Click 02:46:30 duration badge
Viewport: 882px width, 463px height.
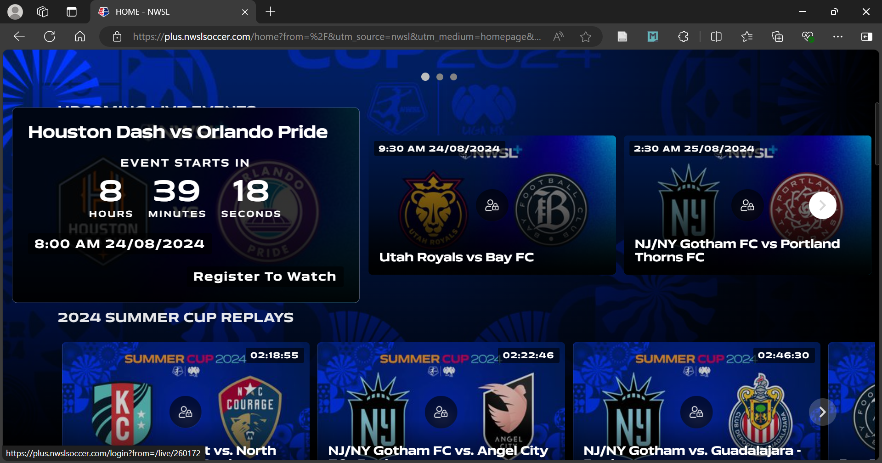tap(784, 355)
